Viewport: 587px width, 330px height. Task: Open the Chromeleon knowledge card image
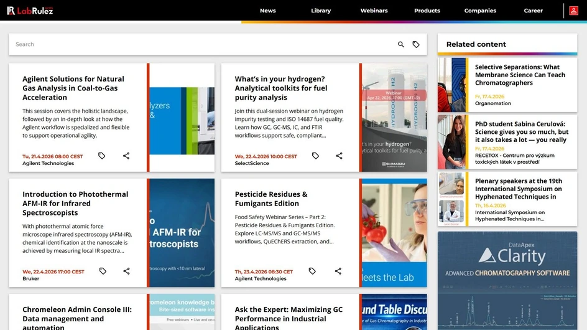point(182,312)
